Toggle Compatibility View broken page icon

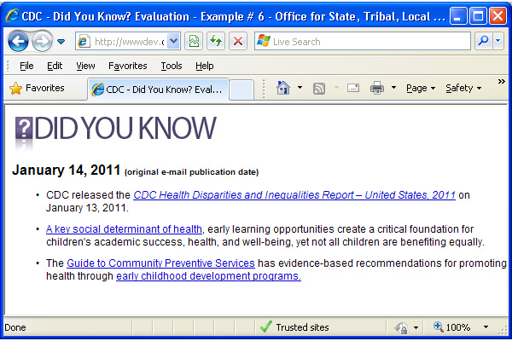(x=194, y=42)
